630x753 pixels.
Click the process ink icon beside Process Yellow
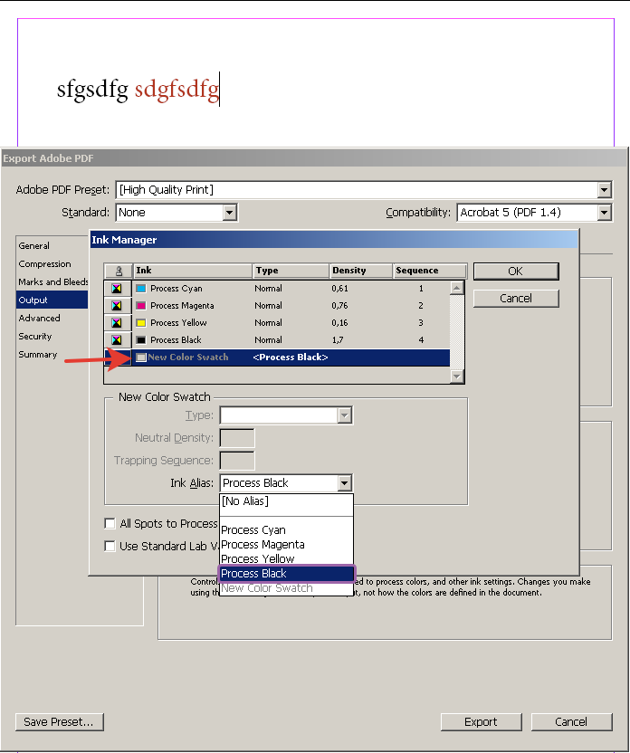click(117, 323)
